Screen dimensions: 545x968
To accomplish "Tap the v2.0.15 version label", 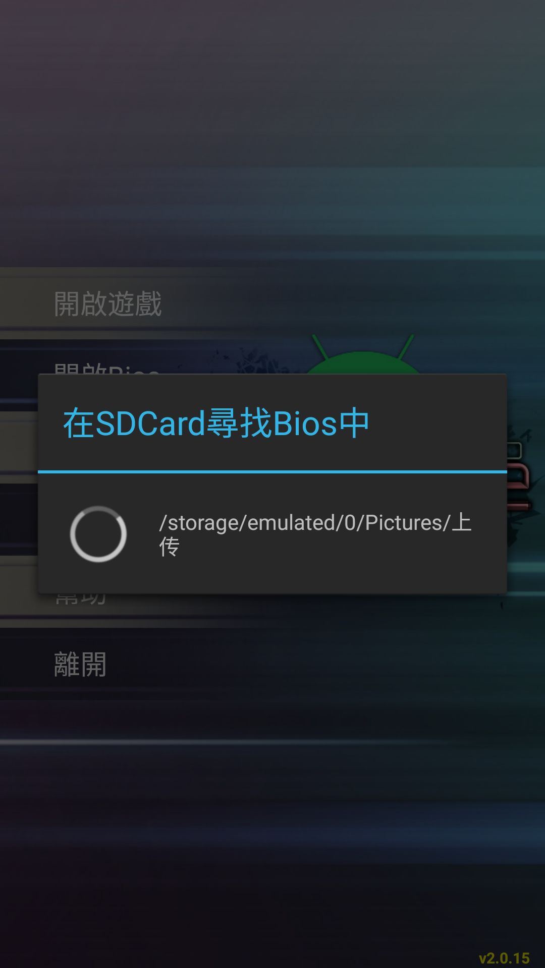I will (504, 958).
